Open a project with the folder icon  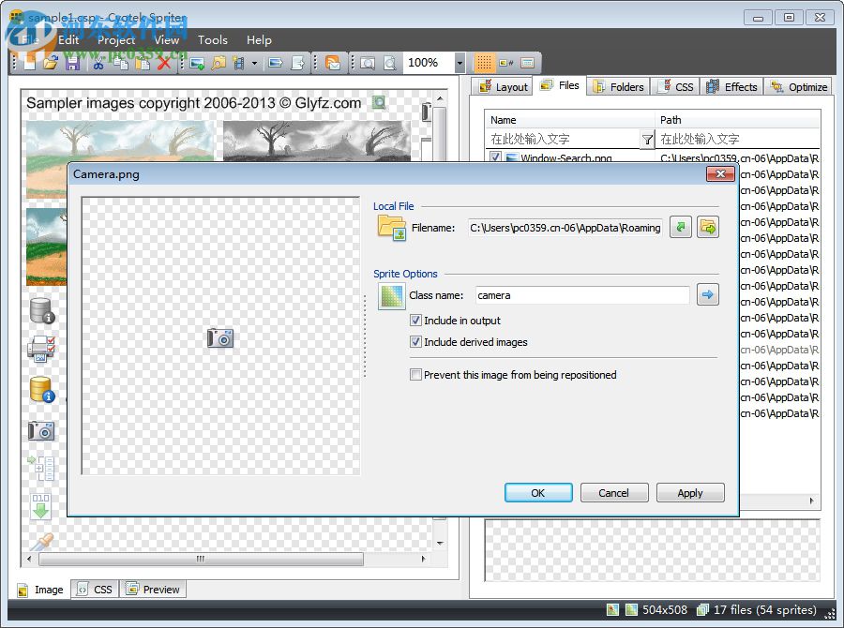(x=51, y=63)
